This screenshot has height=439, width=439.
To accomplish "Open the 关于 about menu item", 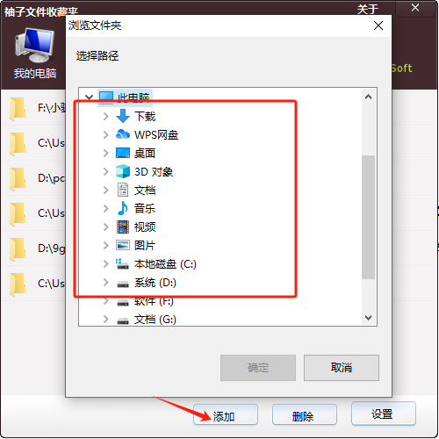I will [368, 9].
